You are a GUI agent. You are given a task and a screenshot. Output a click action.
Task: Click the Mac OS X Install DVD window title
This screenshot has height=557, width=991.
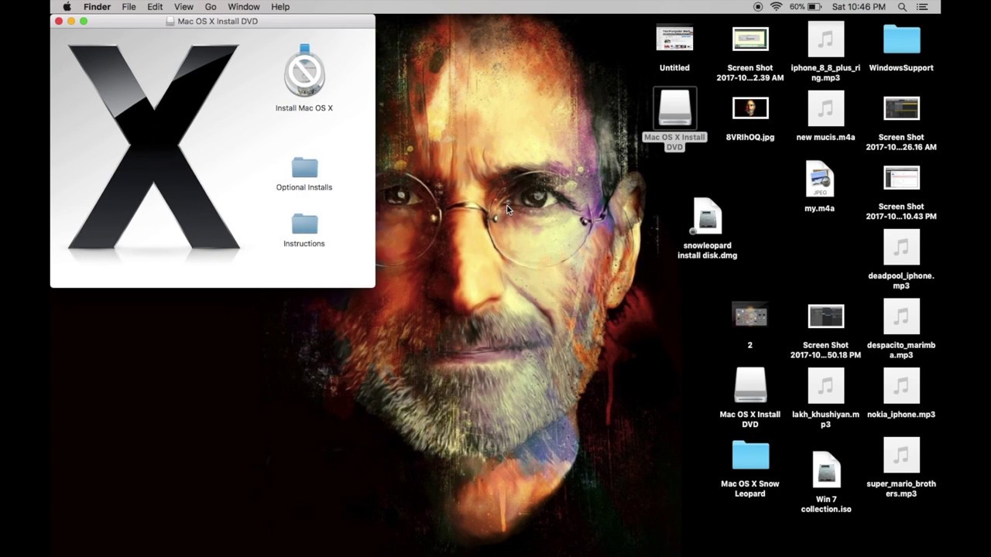(218, 22)
